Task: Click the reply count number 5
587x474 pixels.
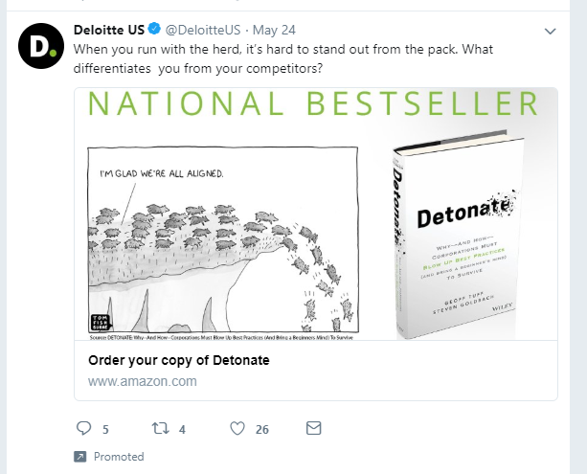Action: (x=105, y=430)
